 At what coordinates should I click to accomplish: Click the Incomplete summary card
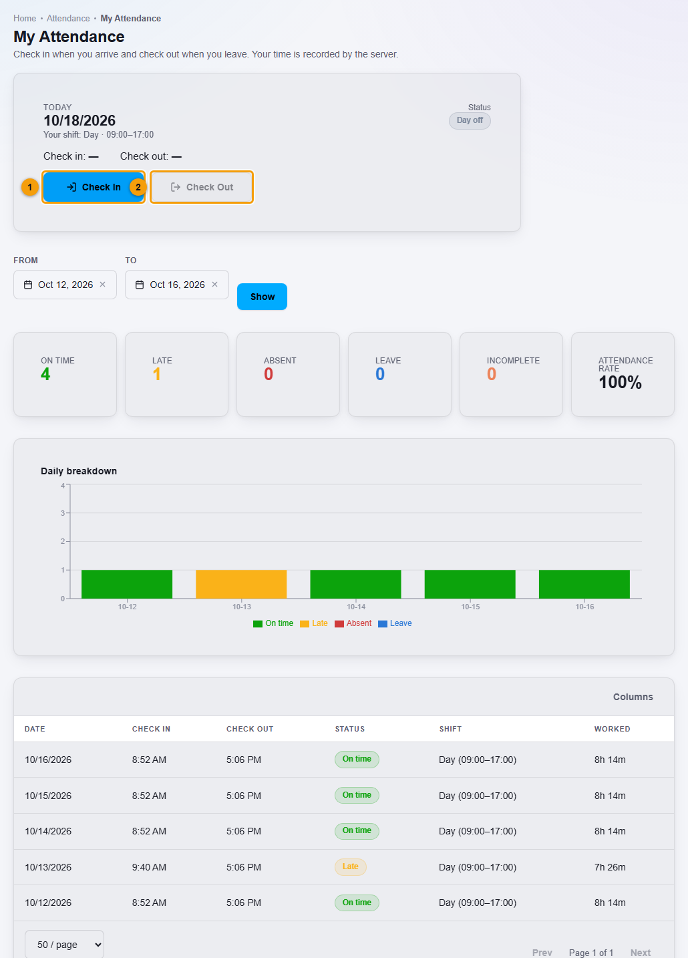(511, 374)
